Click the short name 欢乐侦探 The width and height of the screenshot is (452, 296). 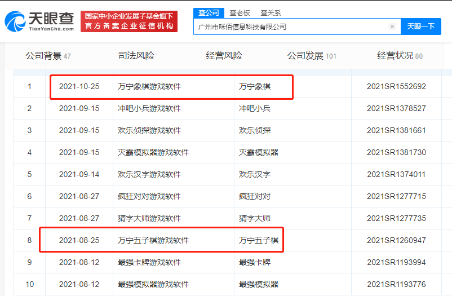pyautogui.click(x=255, y=130)
